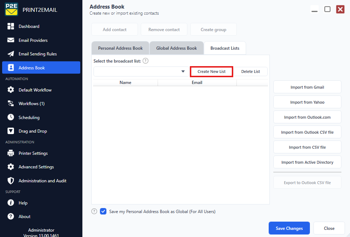Click the Default Workflow gear icon
Viewport: 350px width, 237px height.
[x=11, y=90]
